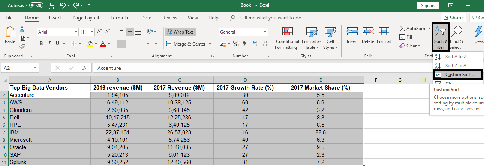Switch to the Formulas tab
This screenshot has height=166, width=484.
pos(120,18)
